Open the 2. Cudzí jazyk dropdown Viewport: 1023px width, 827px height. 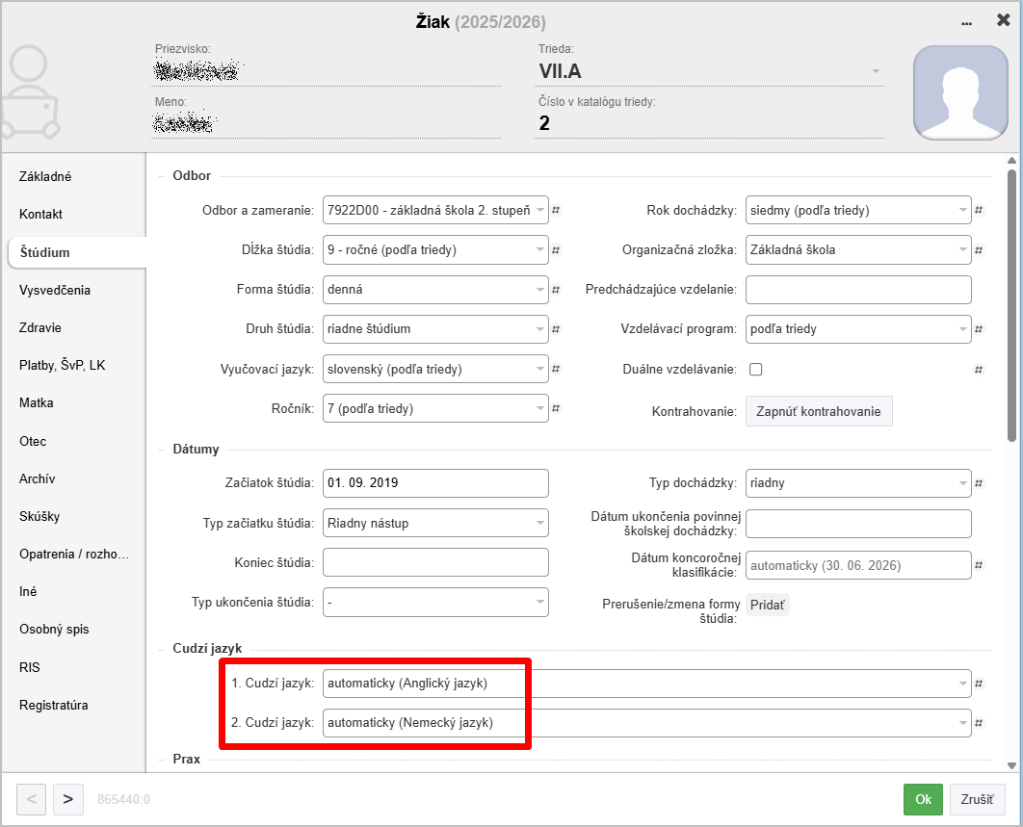coord(645,723)
